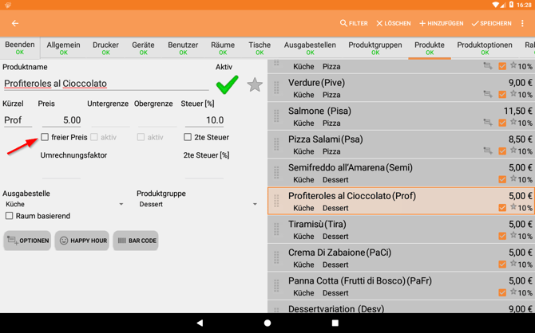
Task: Expand the Produktgruppe Dessert dropdown
Action: [197, 204]
